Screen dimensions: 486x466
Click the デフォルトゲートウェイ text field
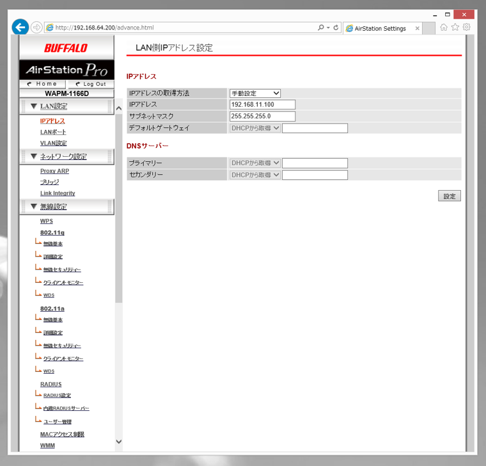tap(315, 128)
